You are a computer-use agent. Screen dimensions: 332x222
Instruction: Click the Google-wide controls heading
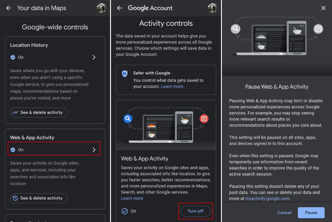(x=55, y=27)
